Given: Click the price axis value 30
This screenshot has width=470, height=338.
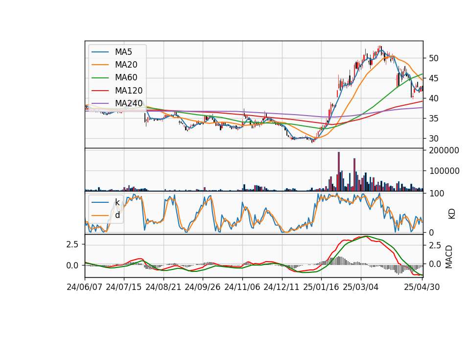Looking at the screenshot, I should (x=433, y=139).
